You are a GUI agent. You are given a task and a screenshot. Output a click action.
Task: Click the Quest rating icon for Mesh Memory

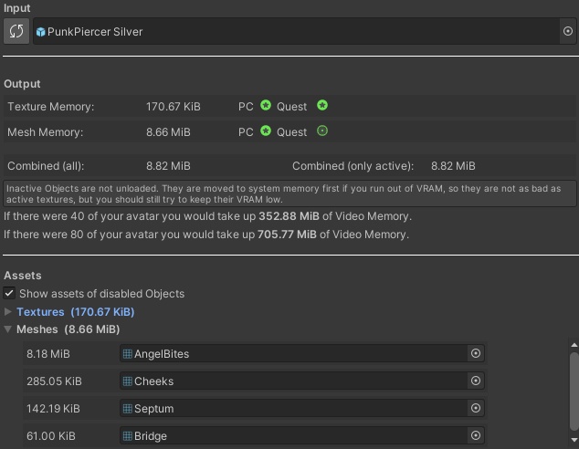tap(321, 131)
